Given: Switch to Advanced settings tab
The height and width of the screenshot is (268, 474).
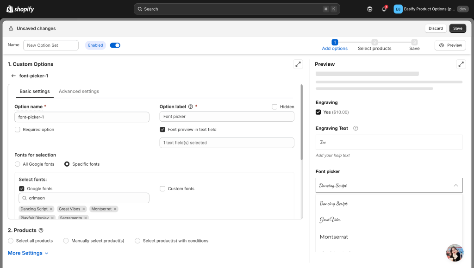Looking at the screenshot, I should 79,92.
